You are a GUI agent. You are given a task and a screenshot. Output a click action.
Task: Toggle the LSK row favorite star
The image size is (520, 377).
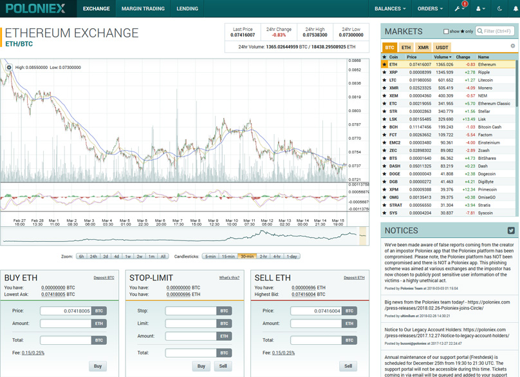(x=384, y=119)
